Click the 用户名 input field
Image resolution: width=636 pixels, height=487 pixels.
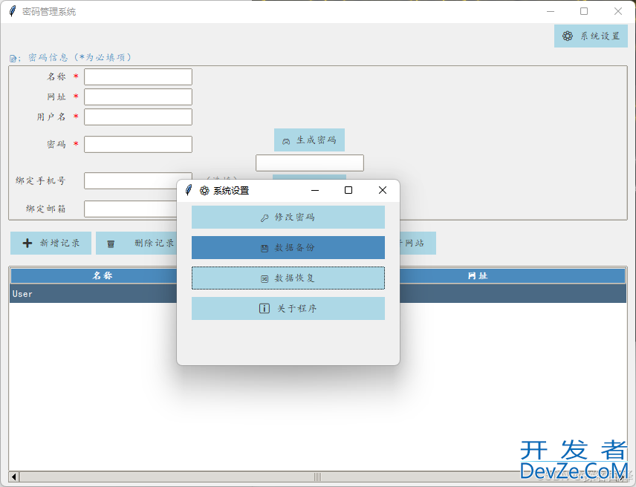tap(138, 117)
